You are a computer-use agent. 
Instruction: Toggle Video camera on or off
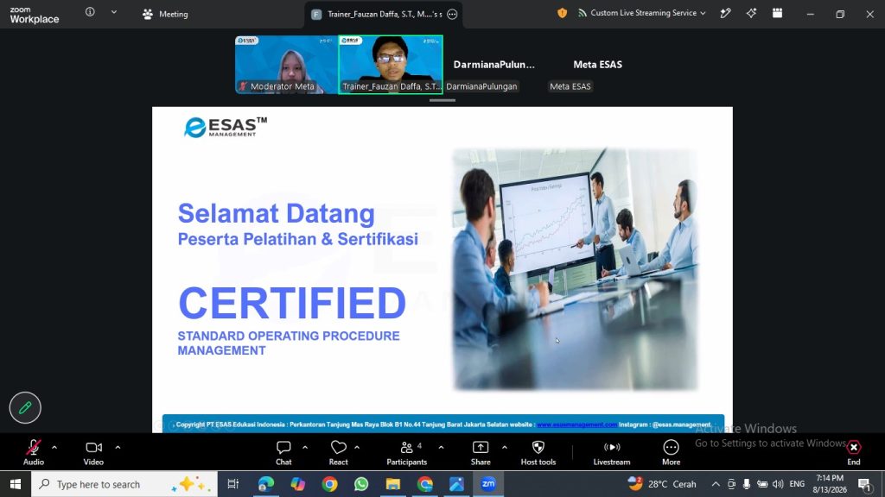(93, 452)
